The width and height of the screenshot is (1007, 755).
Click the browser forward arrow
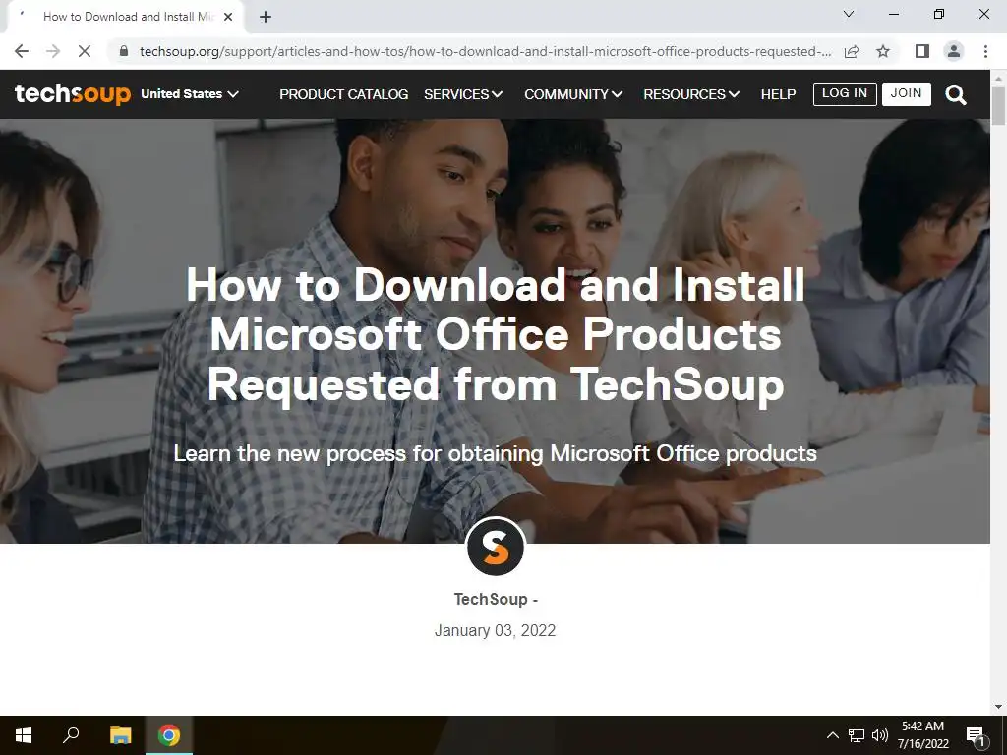coord(53,51)
